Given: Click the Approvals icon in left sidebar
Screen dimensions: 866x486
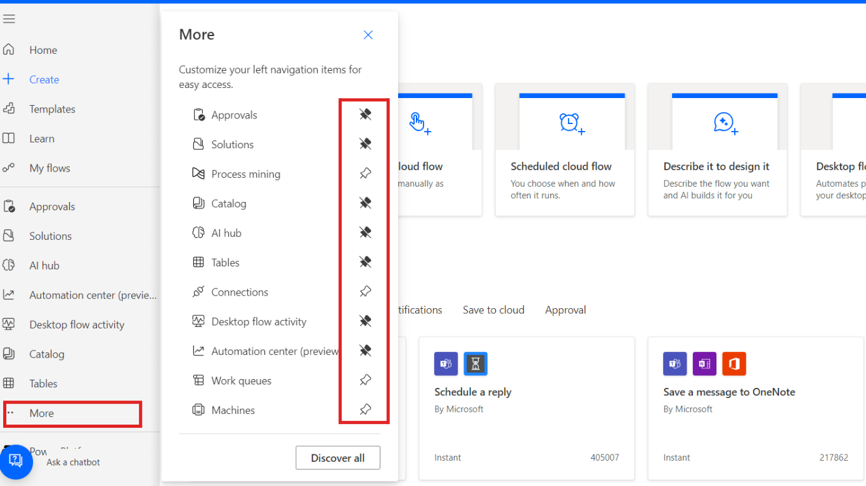Looking at the screenshot, I should [x=8, y=206].
